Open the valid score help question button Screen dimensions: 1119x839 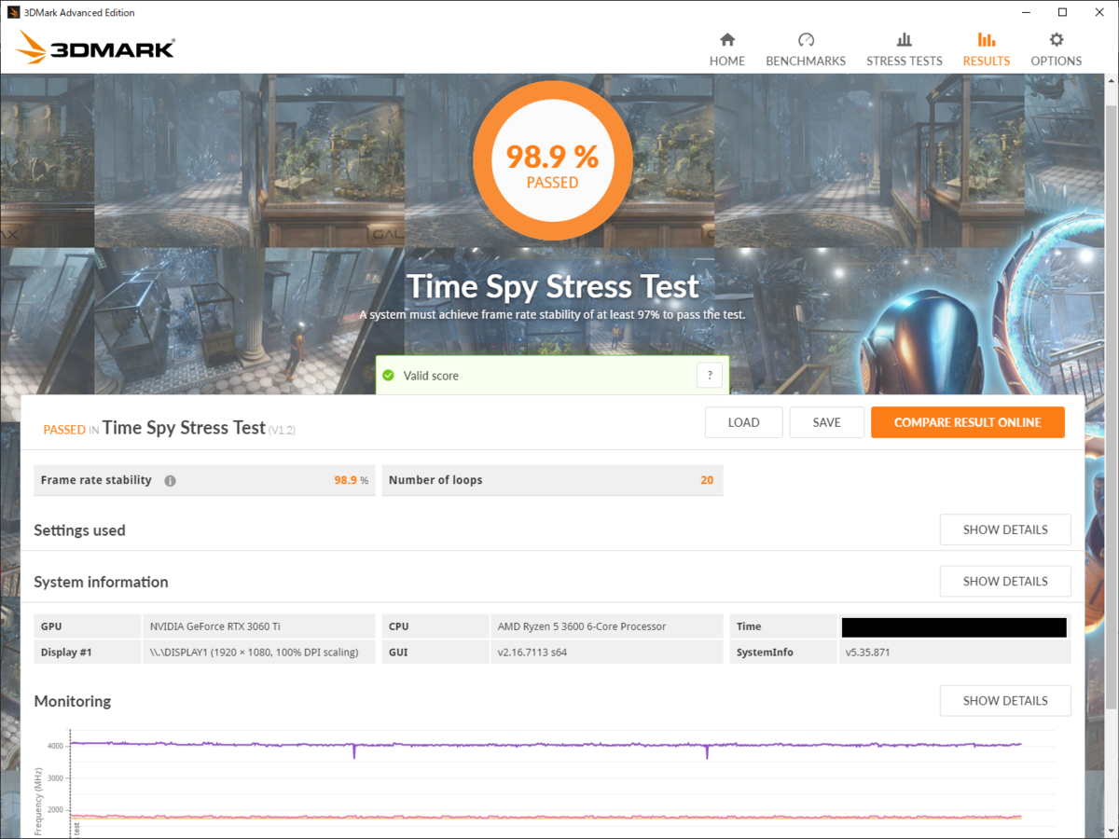[x=710, y=376]
